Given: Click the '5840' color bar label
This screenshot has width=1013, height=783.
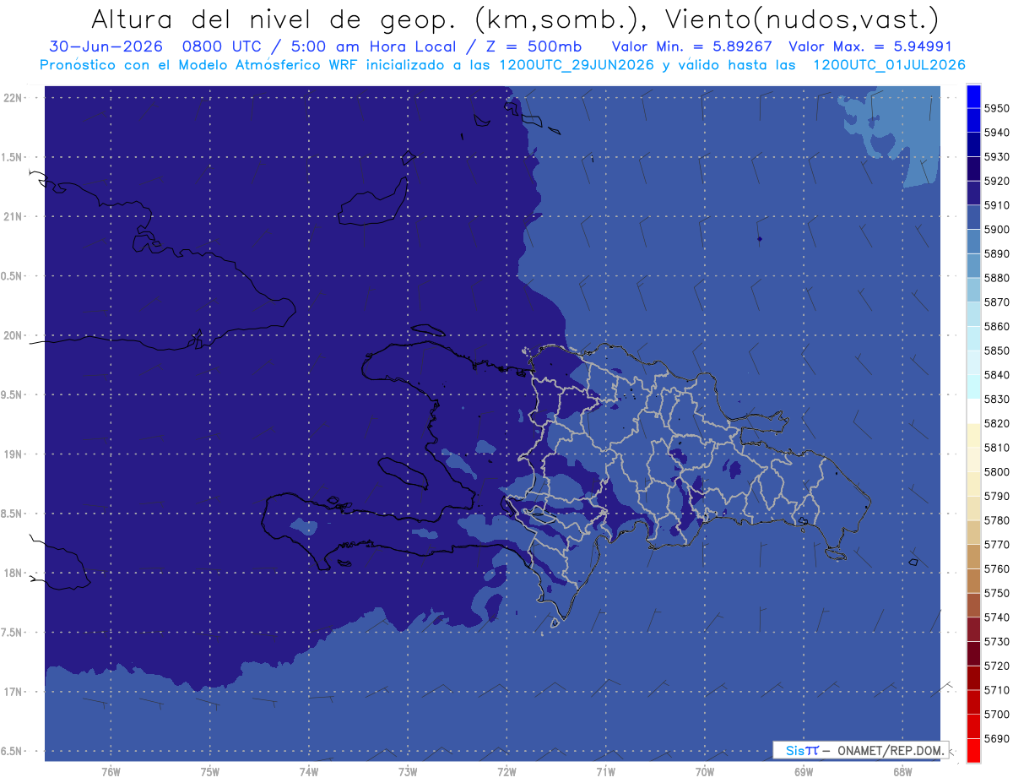Looking at the screenshot, I should (x=996, y=375).
